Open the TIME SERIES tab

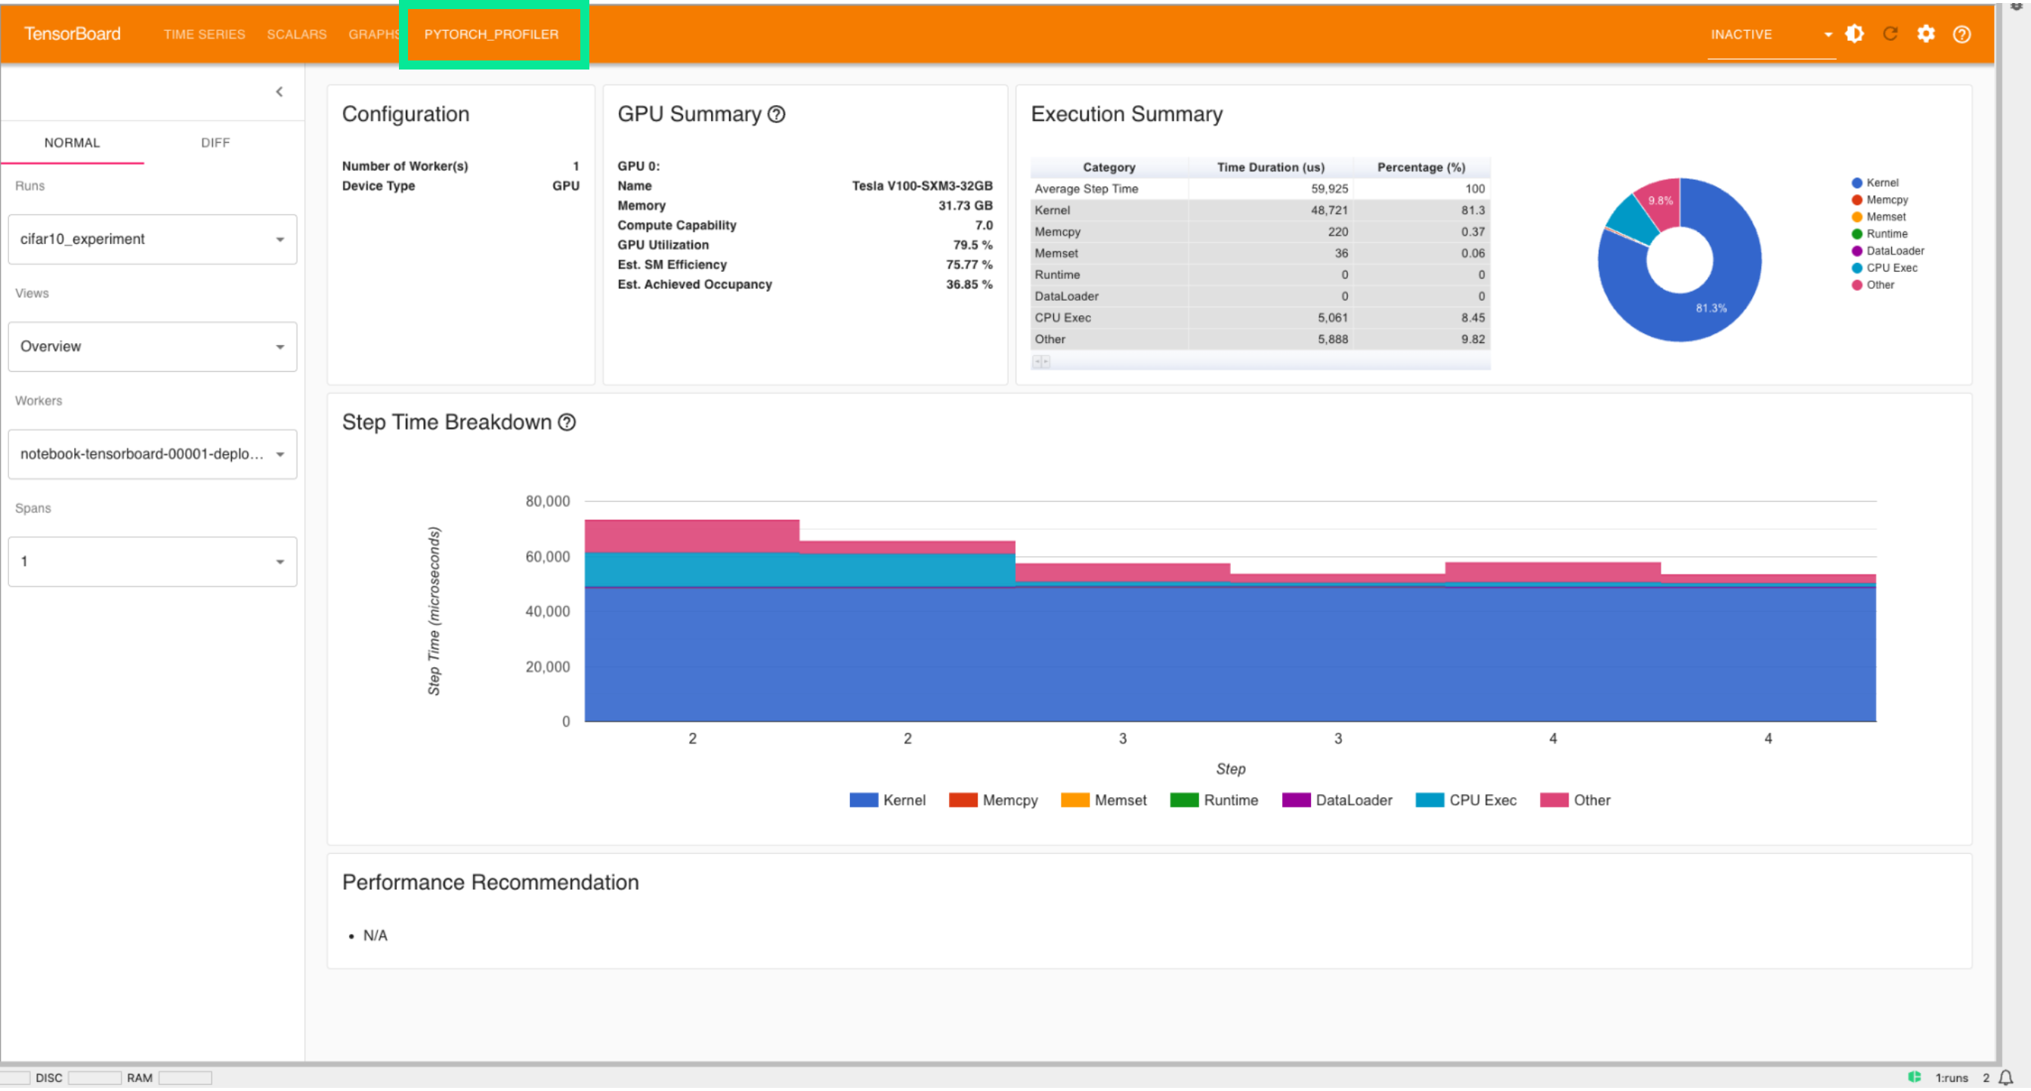[x=204, y=35]
